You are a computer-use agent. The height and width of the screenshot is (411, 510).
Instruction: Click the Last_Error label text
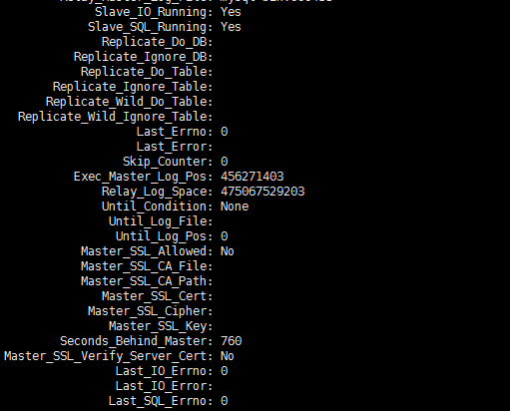point(175,147)
